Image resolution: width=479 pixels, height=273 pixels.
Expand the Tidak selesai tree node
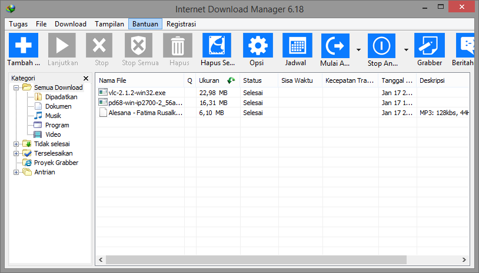(16, 144)
